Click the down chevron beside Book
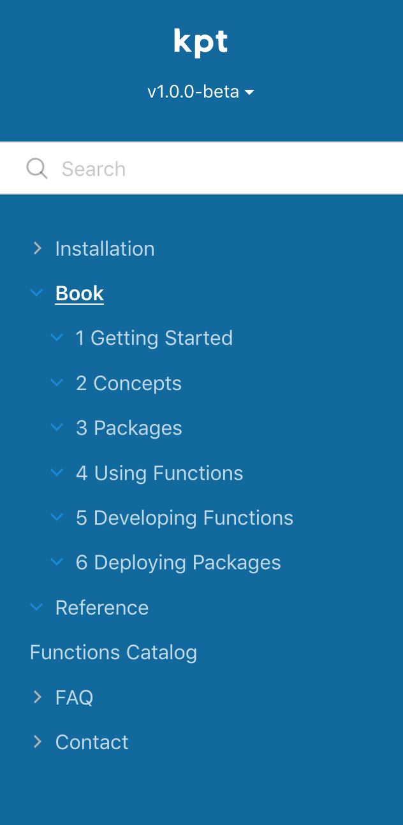Screen dimensions: 403x825 click(x=36, y=293)
